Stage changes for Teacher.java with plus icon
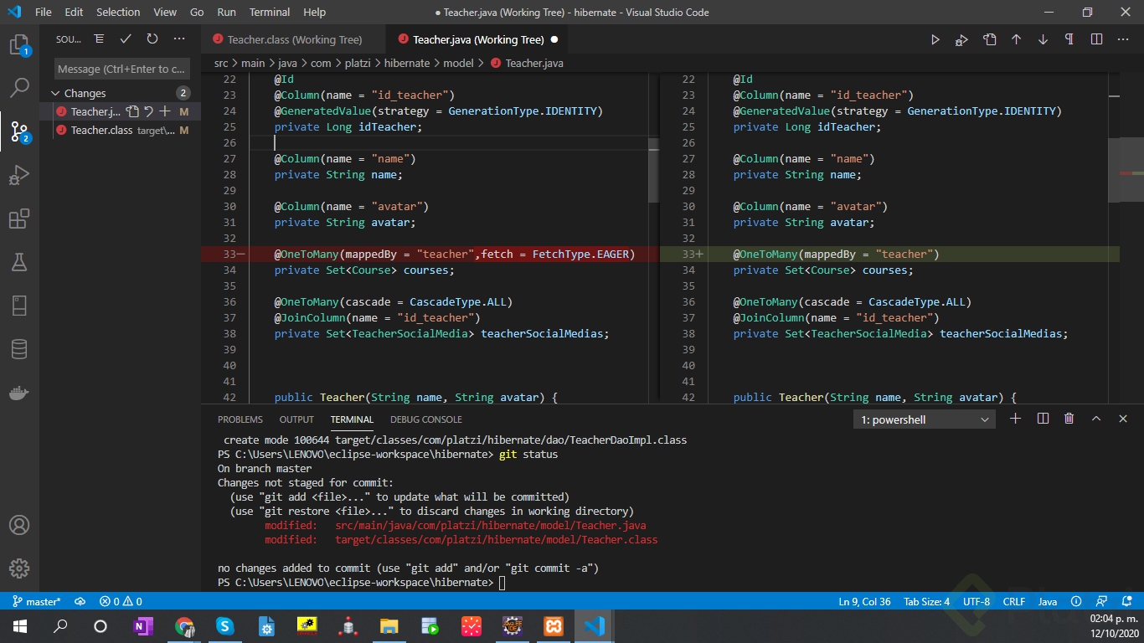 click(x=165, y=111)
